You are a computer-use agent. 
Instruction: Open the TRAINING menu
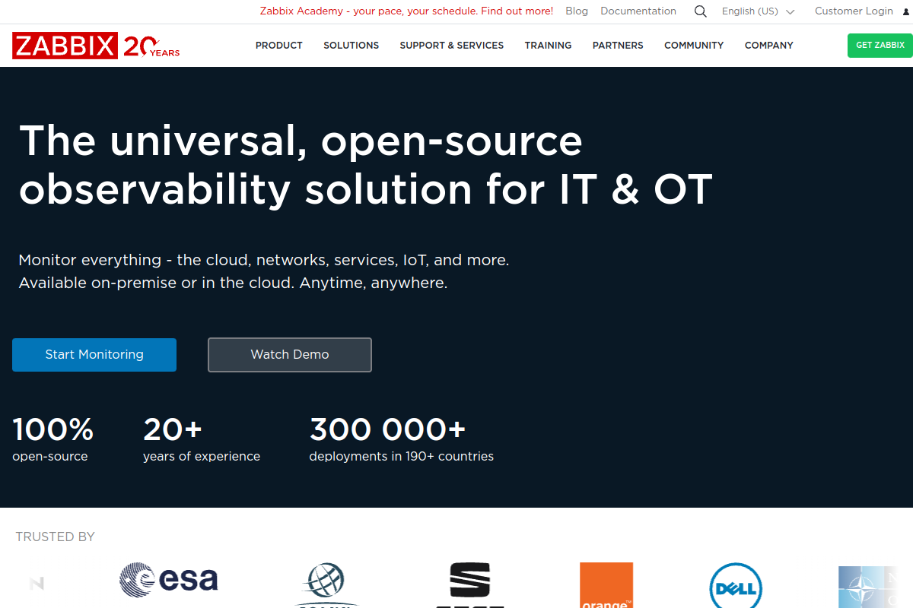pos(548,46)
